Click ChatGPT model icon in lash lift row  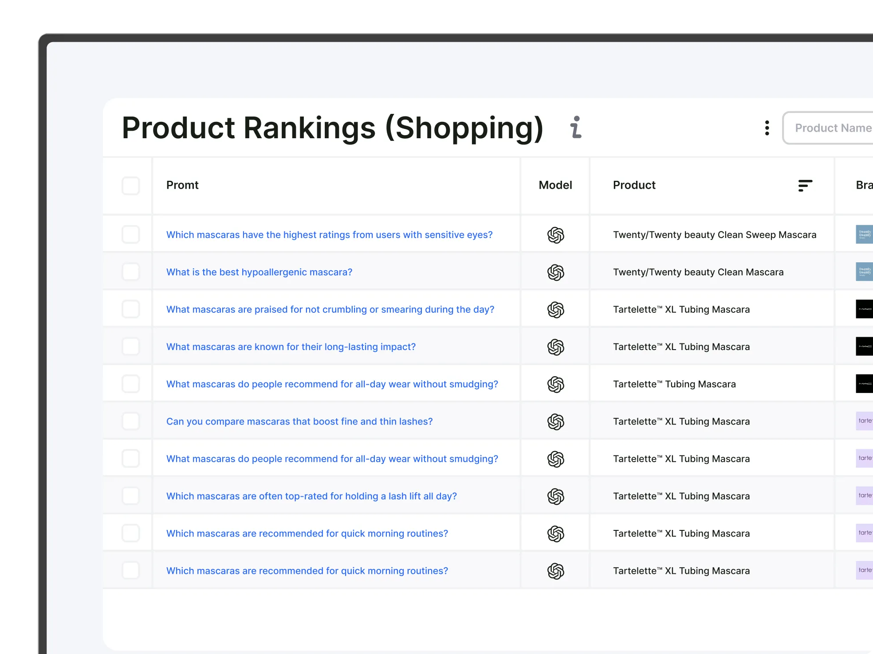pyautogui.click(x=555, y=496)
